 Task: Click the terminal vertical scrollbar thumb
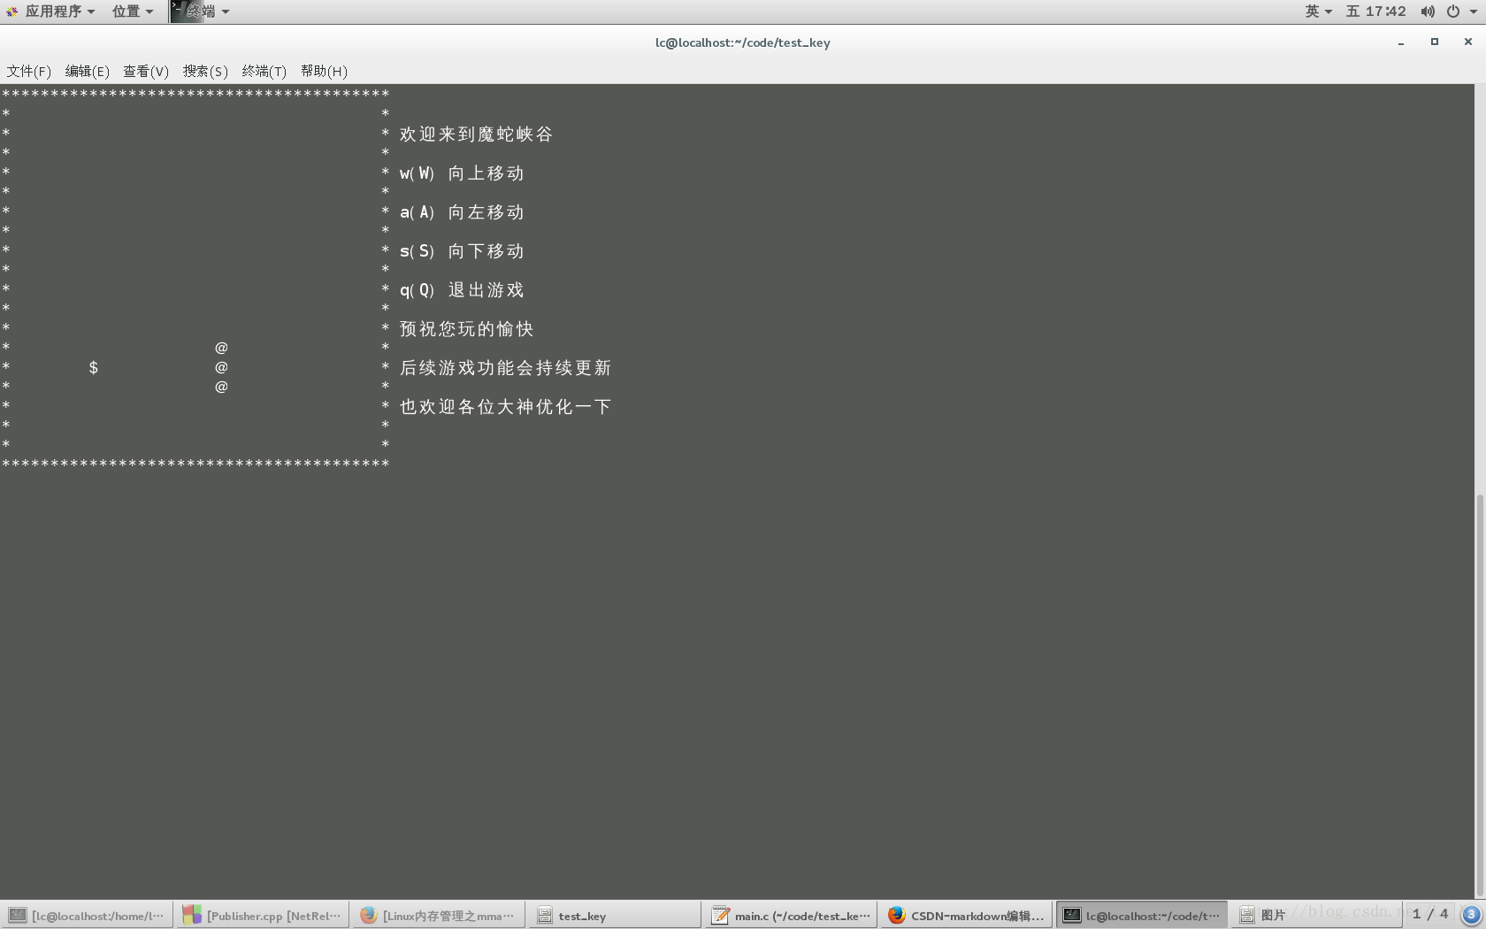coord(1480,695)
